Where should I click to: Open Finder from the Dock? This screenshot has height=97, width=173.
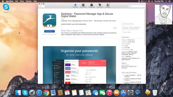18,93
